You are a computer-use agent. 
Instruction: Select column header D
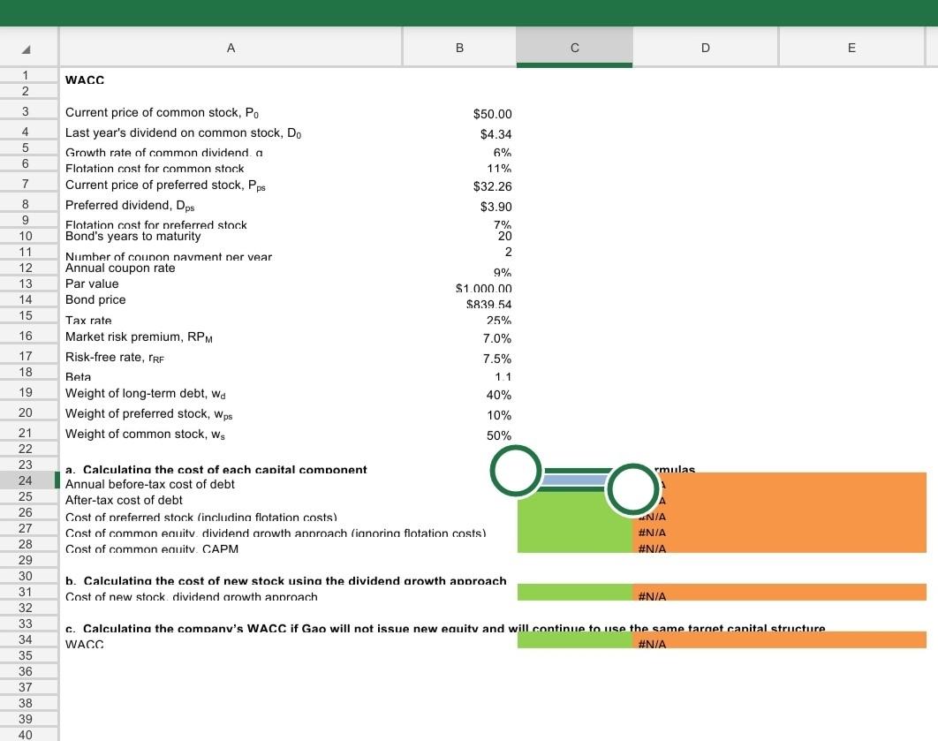705,47
